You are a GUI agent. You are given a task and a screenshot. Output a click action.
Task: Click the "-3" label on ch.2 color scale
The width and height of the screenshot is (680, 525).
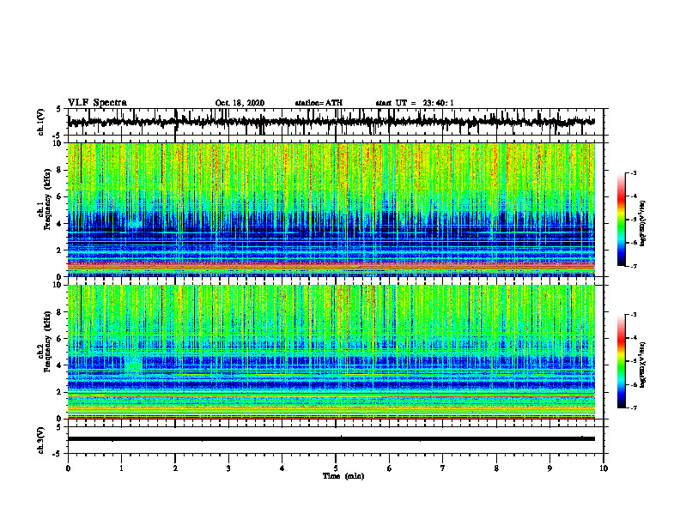pos(634,315)
